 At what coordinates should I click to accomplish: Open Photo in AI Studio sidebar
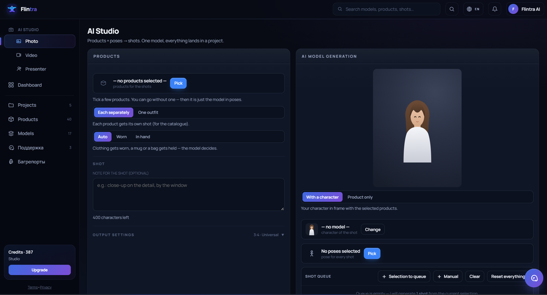pyautogui.click(x=40, y=41)
